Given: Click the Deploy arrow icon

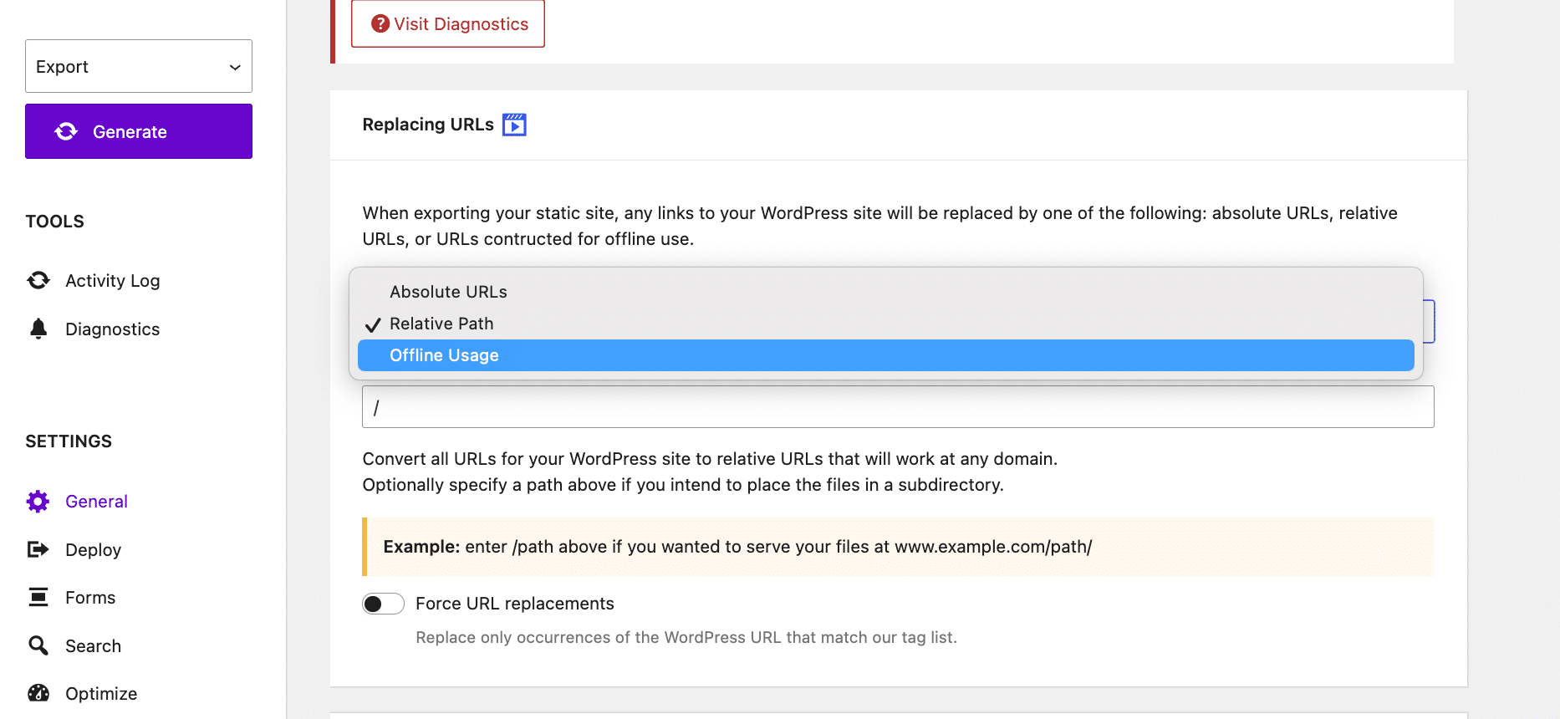Looking at the screenshot, I should (38, 549).
